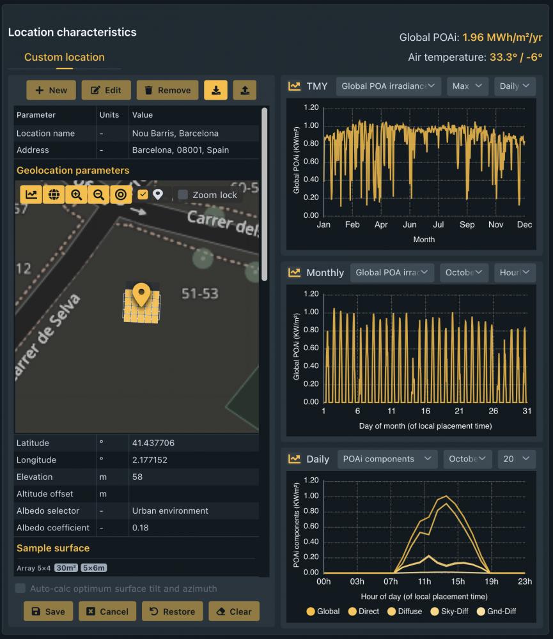553x639 pixels.
Task: Click the upload icon button
Action: [x=245, y=90]
